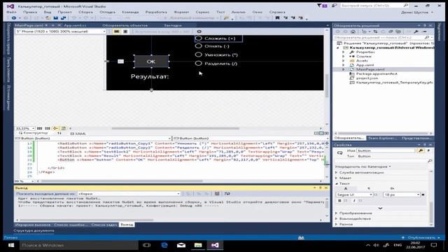Click the OK button on the design canvas
448x252 pixels.
coord(151,62)
